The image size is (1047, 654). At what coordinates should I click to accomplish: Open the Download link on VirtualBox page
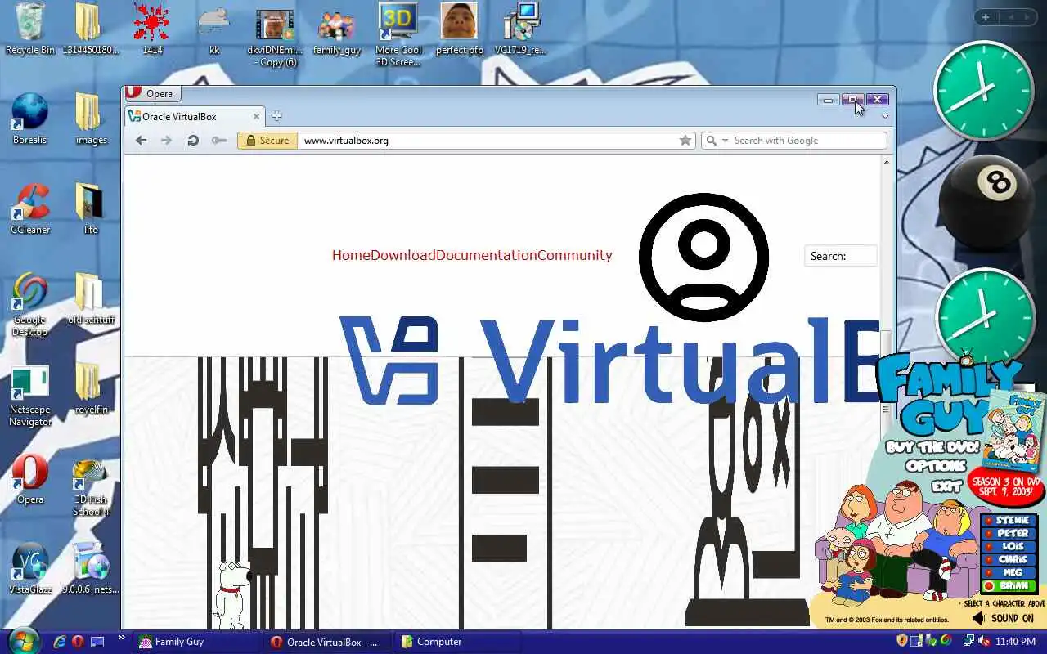(403, 255)
